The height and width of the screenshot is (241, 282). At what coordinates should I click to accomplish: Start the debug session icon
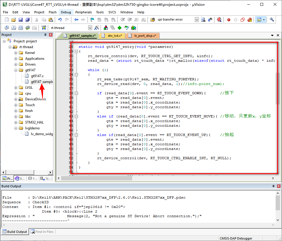pyautogui.click(x=219, y=20)
